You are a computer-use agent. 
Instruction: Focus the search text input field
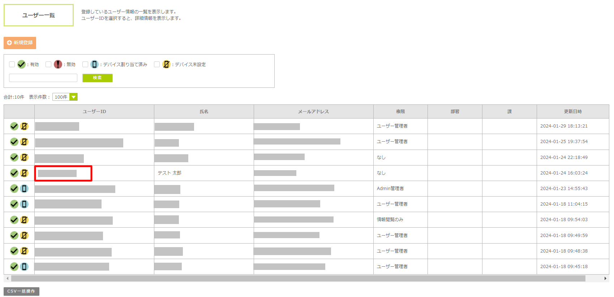pos(43,78)
